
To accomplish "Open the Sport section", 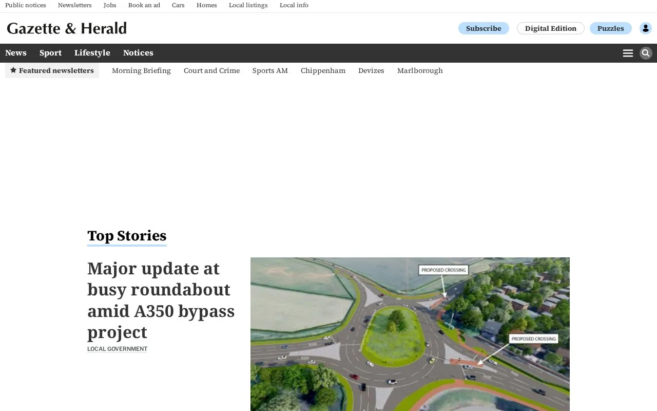I will click(50, 53).
